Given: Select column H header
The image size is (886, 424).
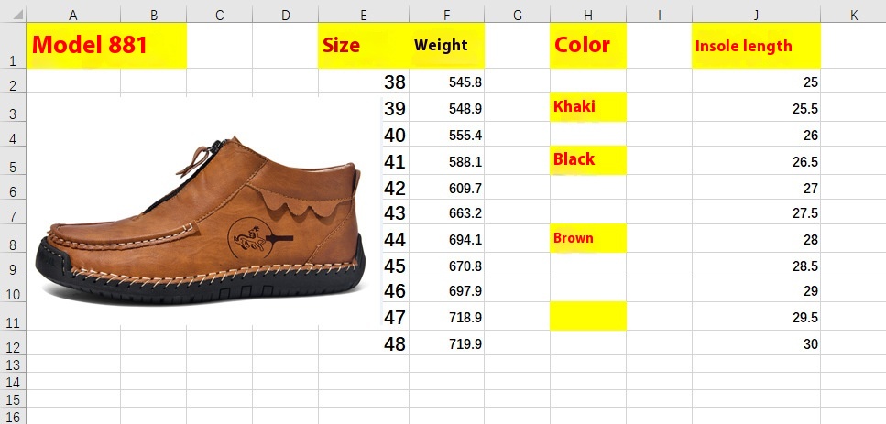Looking at the screenshot, I should click(x=587, y=16).
